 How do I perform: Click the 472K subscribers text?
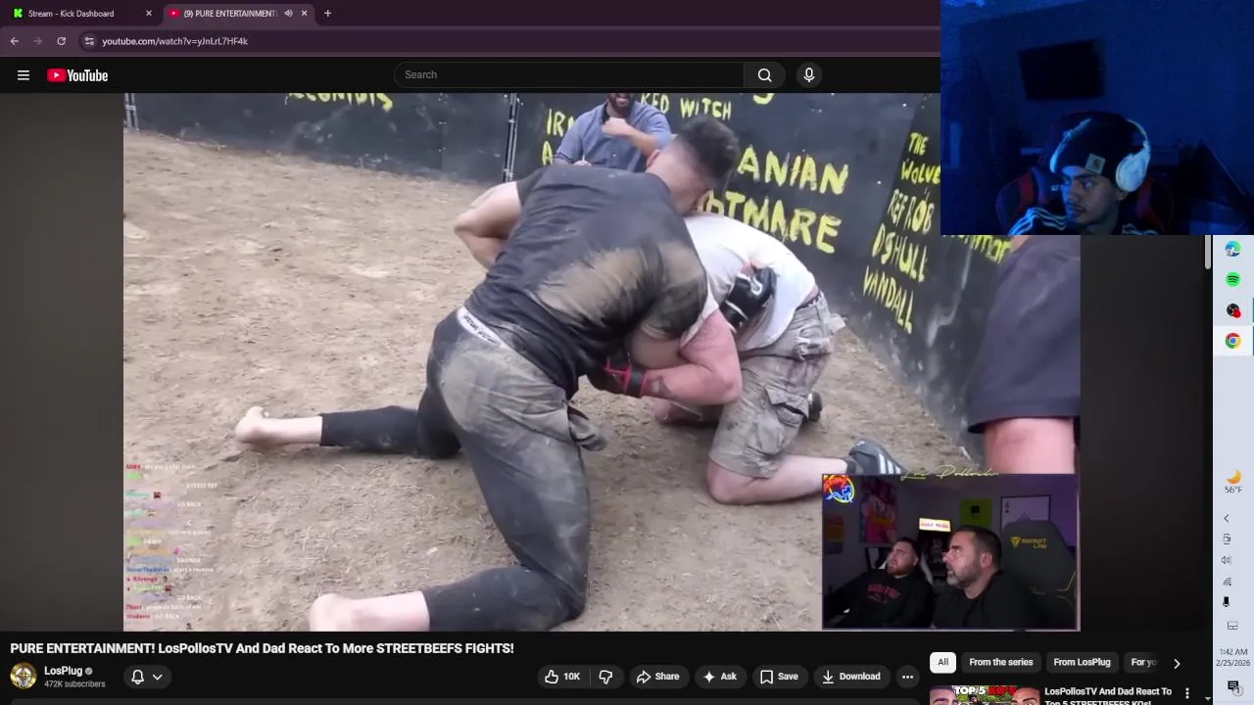coord(74,683)
